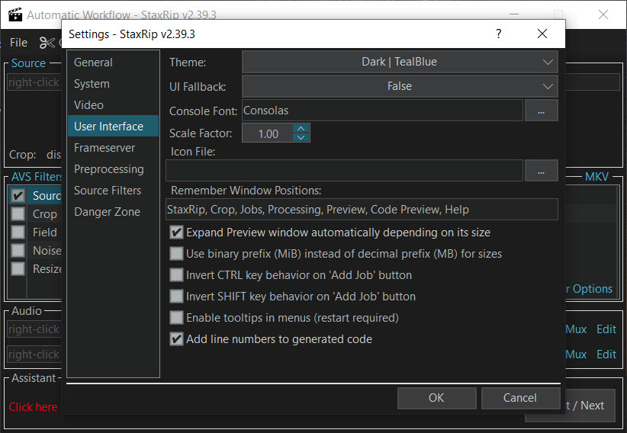
Task: Click the Console Font text field
Action: click(382, 111)
